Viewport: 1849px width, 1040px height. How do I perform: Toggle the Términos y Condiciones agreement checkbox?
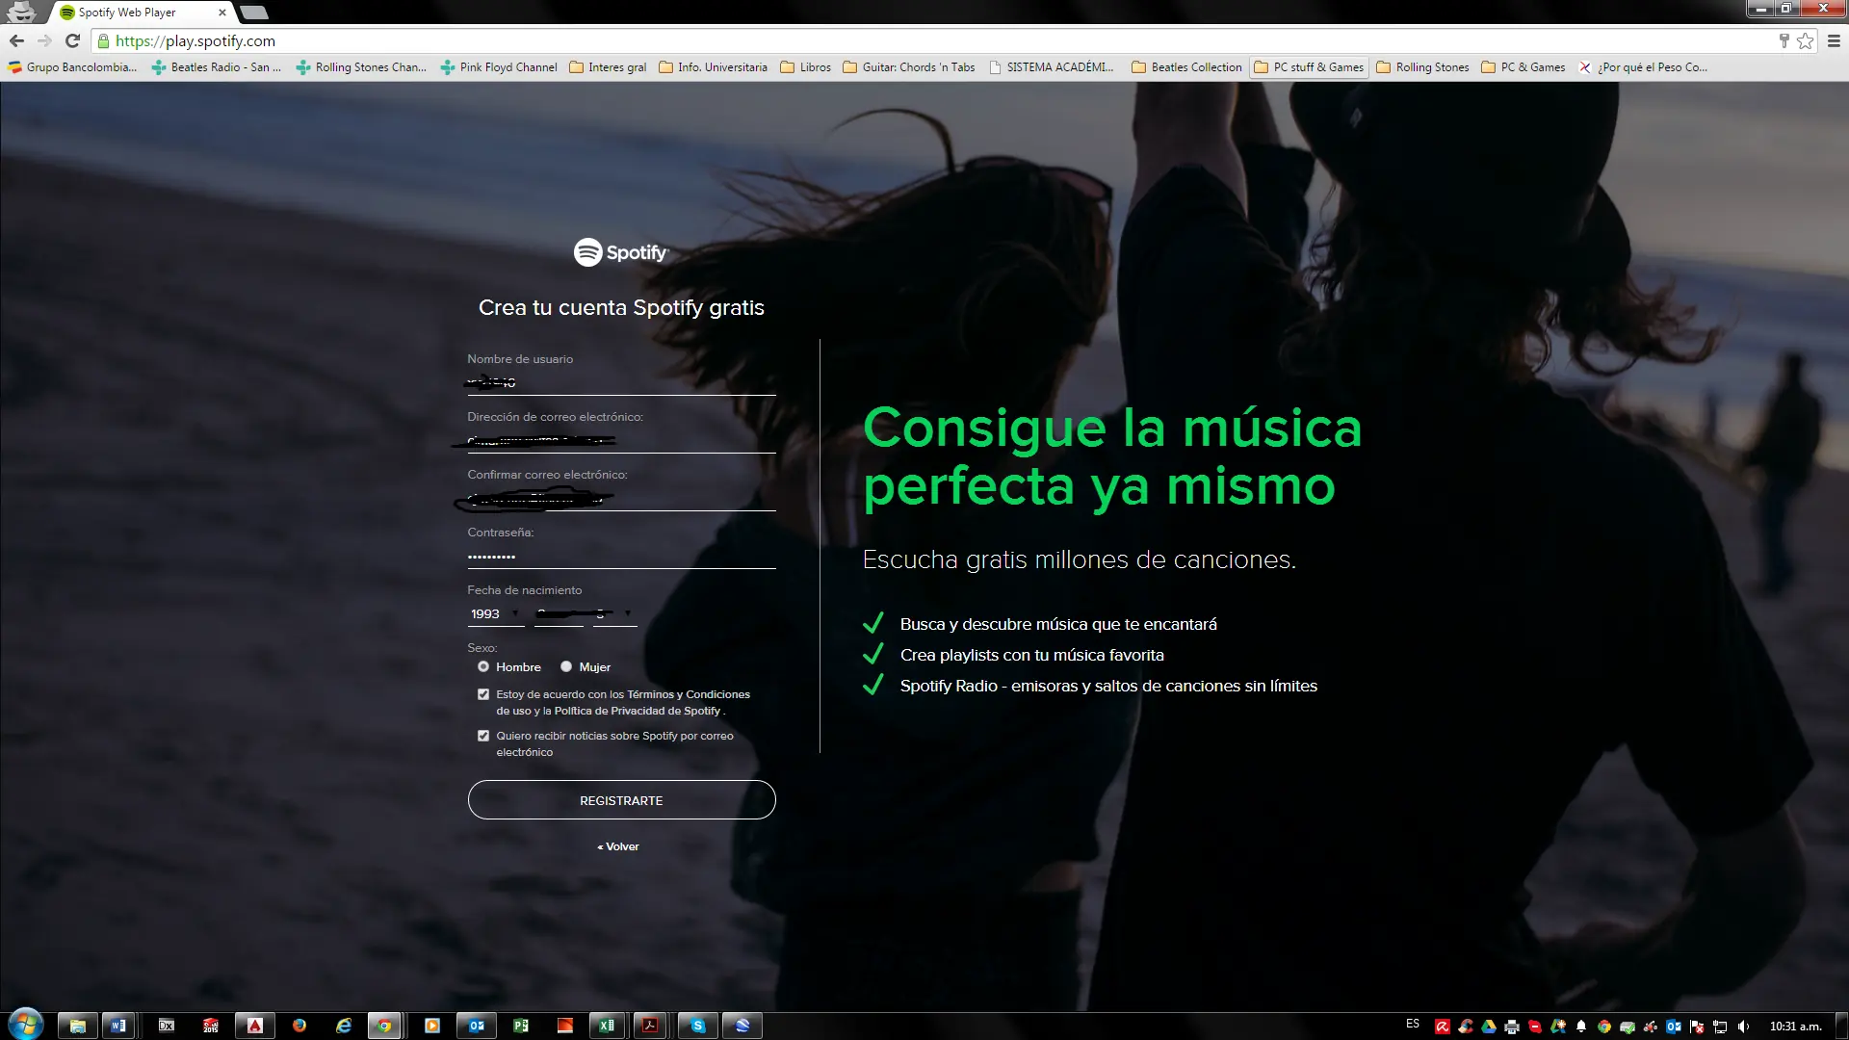483,694
